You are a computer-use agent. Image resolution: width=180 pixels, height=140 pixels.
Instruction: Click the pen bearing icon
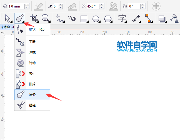[x=113, y=6]
